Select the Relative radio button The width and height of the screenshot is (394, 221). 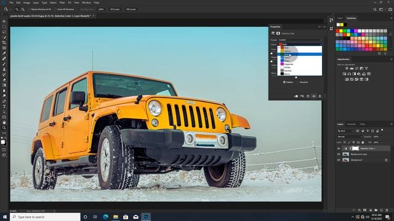click(x=284, y=82)
